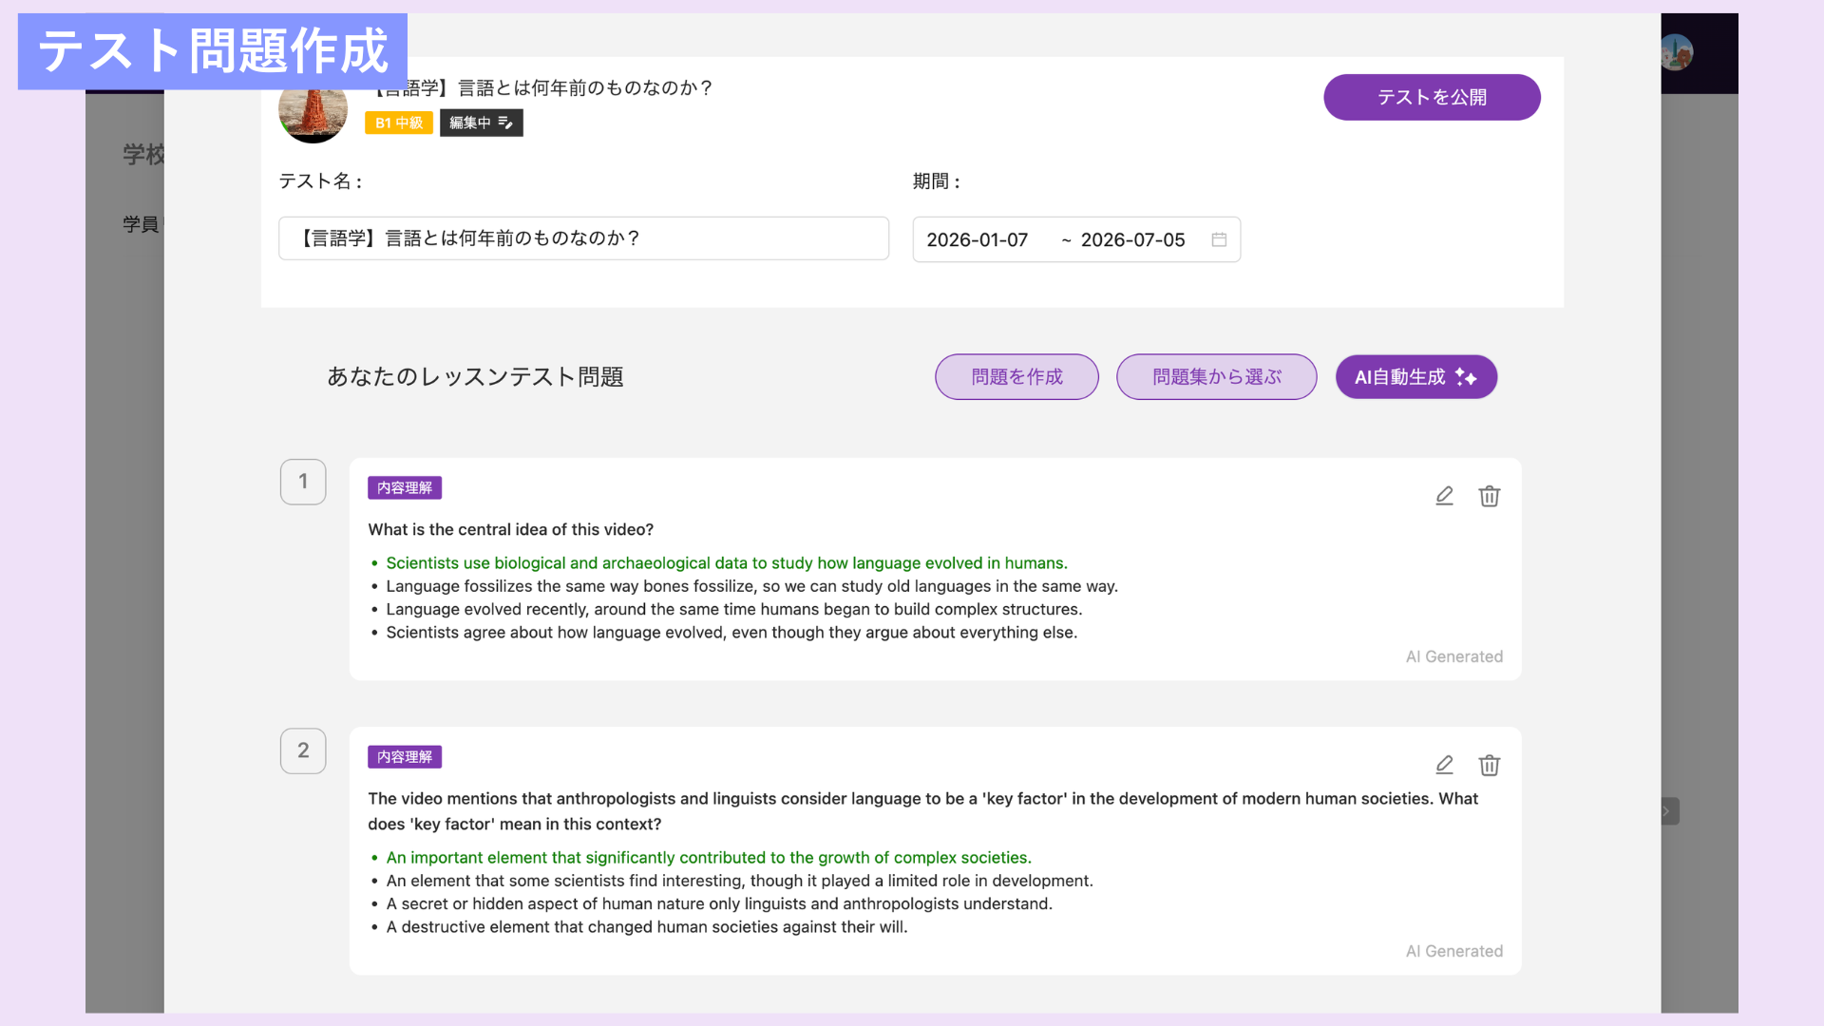This screenshot has height=1026, width=1824.
Task: Click user avatar in top right corner
Action: click(x=1677, y=52)
